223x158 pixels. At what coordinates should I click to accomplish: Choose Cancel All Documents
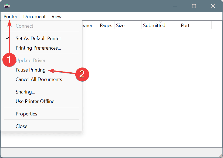point(42,79)
